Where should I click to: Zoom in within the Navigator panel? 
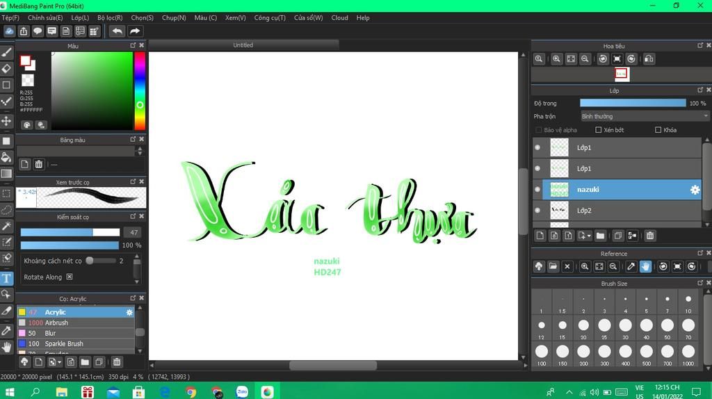[556, 59]
